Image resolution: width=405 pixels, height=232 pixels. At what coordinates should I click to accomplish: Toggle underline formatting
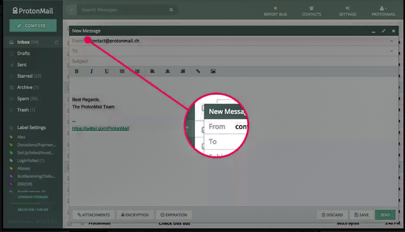(x=107, y=71)
